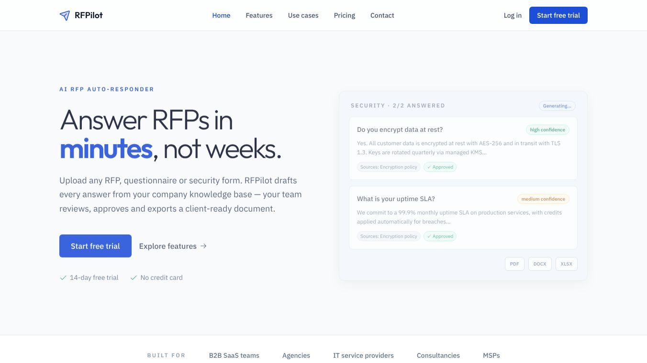The height and width of the screenshot is (363, 647).
Task: Click the 'SECURITY · 2/2 ANSWERED' heading
Action: click(x=398, y=106)
